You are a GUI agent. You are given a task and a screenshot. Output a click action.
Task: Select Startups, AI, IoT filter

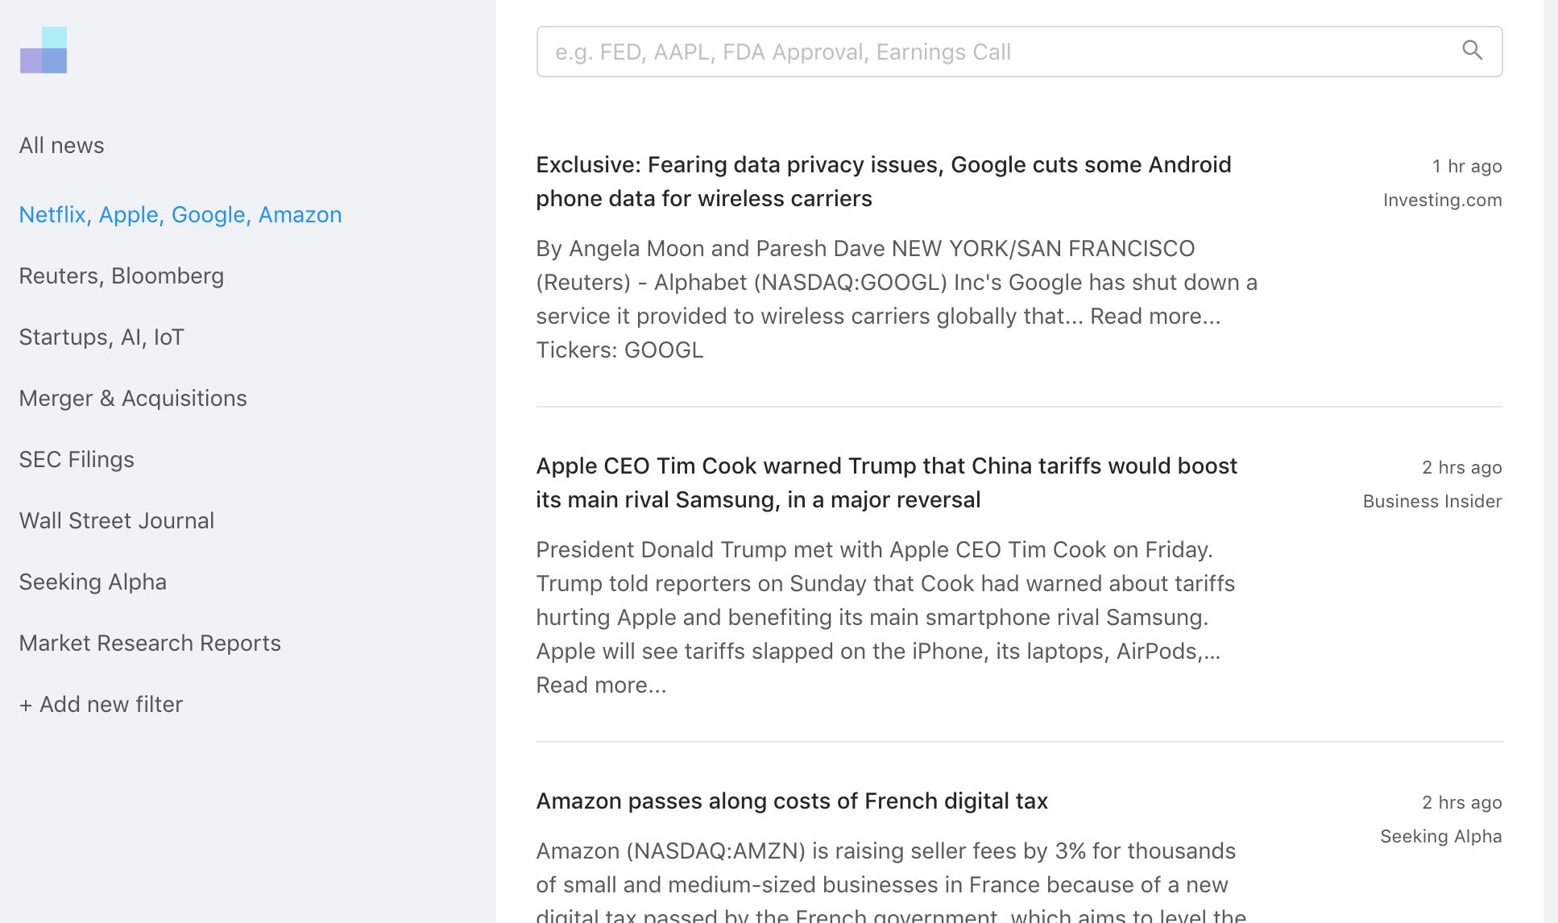pos(102,337)
